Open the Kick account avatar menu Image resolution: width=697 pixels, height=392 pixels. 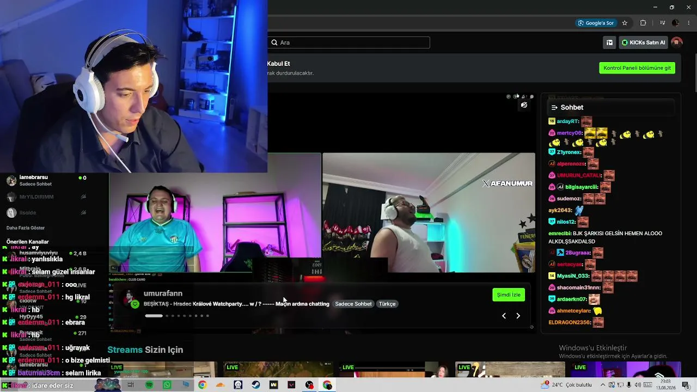point(677,42)
